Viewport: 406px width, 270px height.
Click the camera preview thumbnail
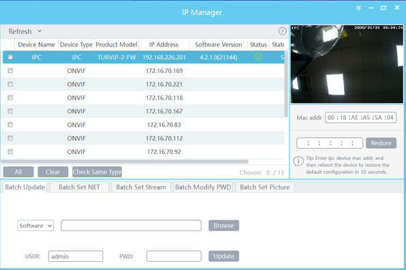(347, 64)
